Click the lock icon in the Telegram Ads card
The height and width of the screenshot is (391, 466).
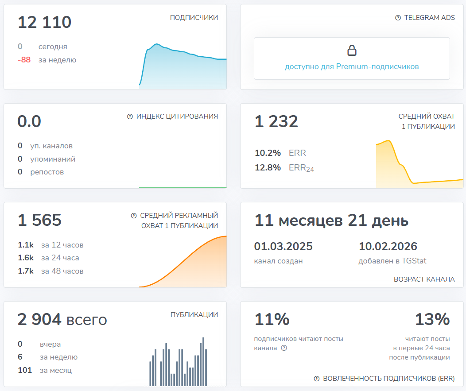click(352, 50)
